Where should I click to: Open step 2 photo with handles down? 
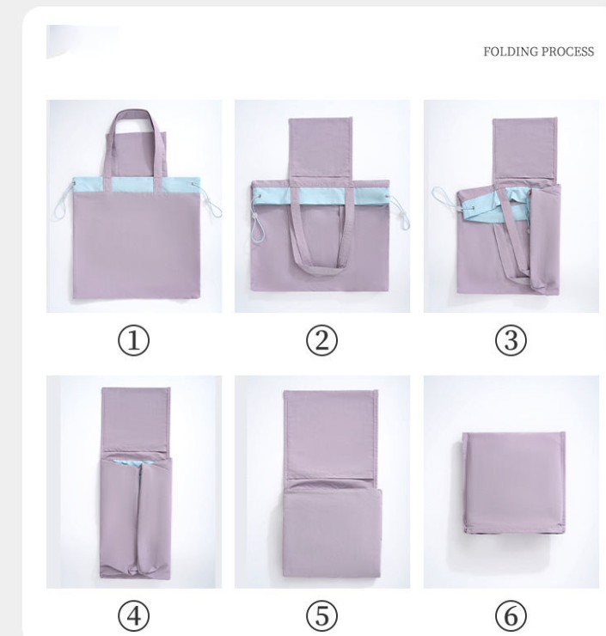(322, 206)
